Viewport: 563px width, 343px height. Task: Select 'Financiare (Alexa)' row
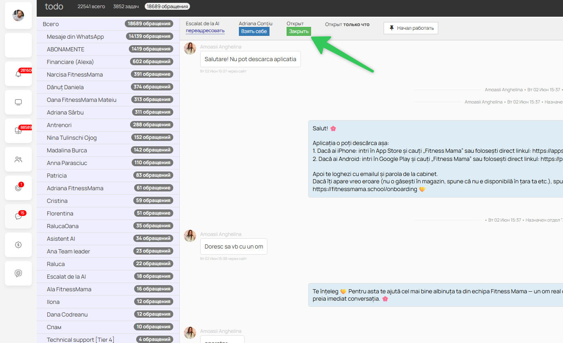108,62
